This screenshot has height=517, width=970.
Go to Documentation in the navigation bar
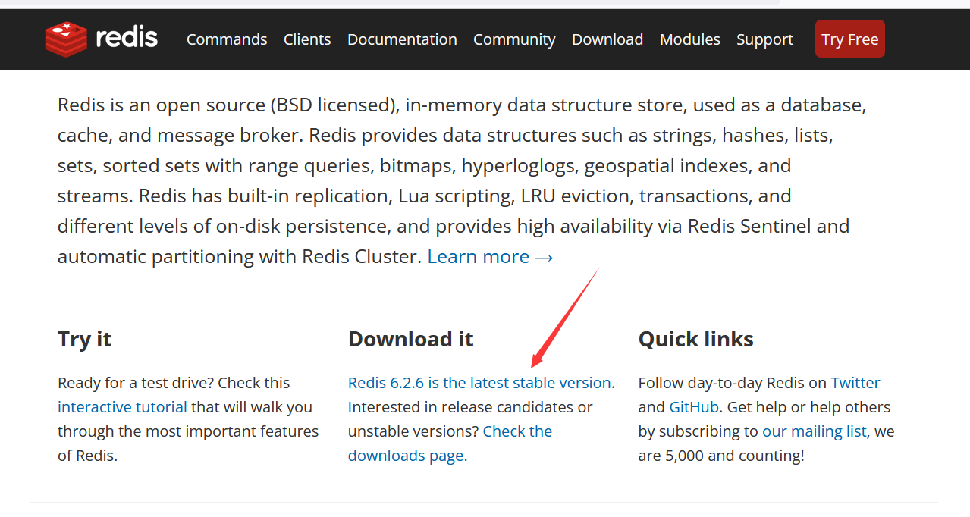[x=402, y=39]
